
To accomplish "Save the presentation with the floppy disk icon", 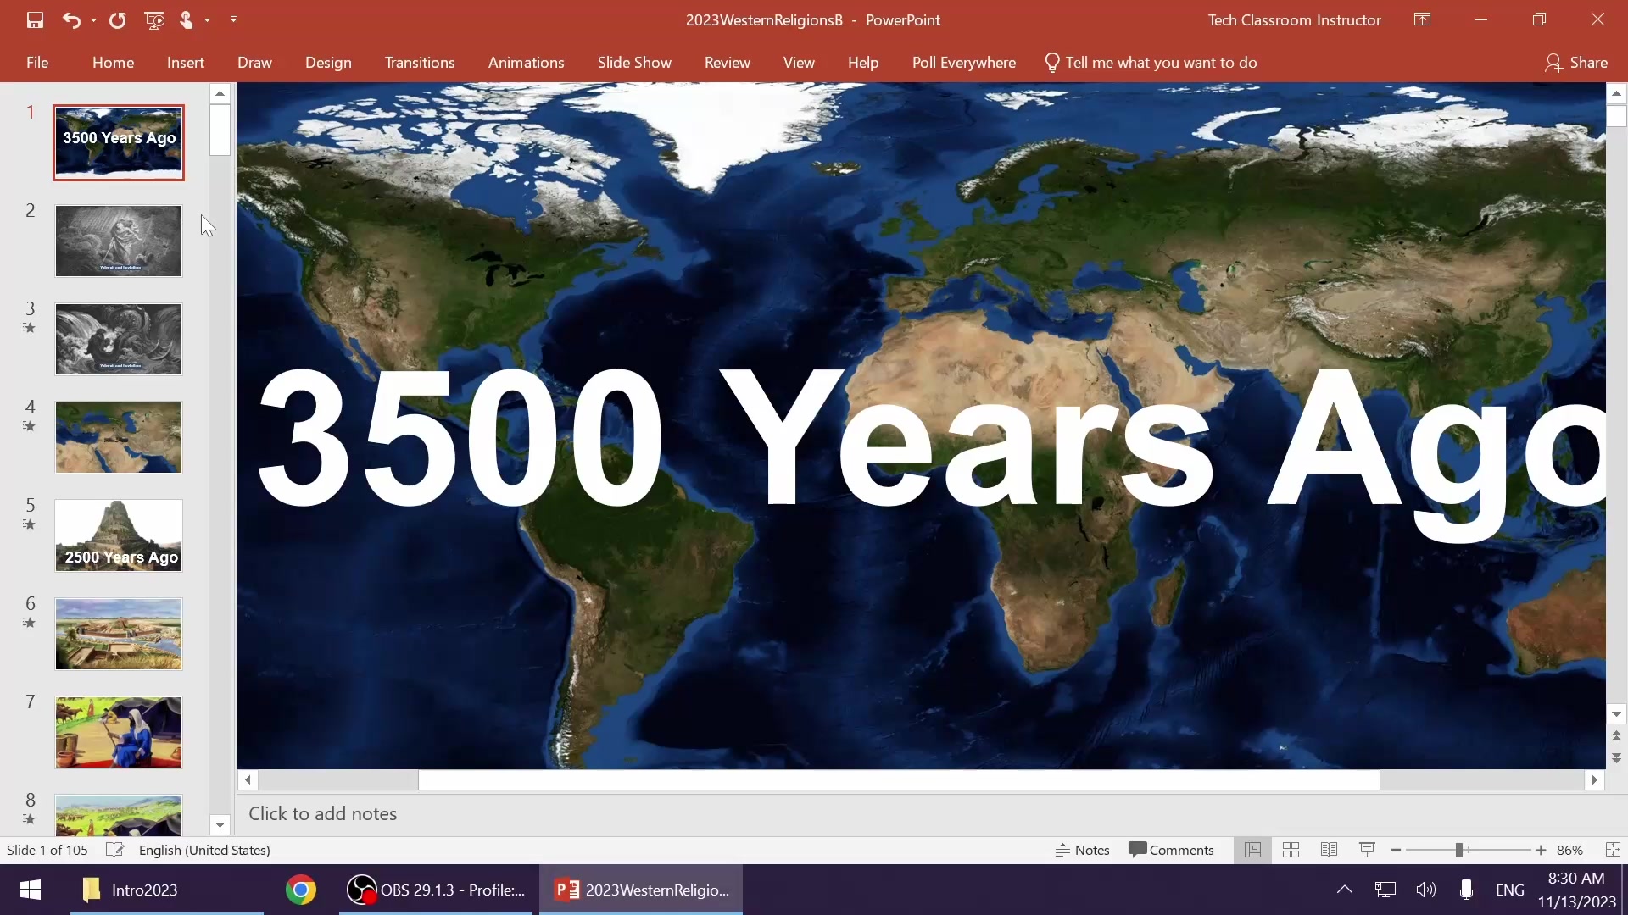I will pyautogui.click(x=35, y=20).
